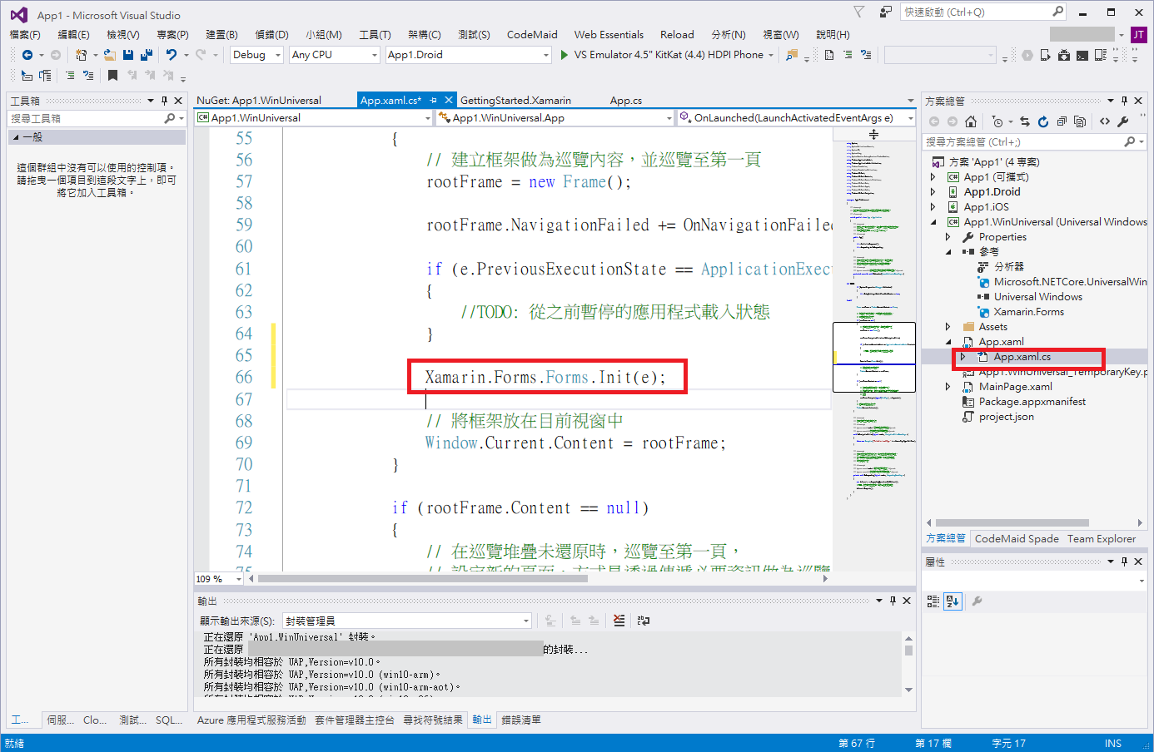1154x752 pixels.
Task: Clear all output with the clear icon
Action: (619, 621)
